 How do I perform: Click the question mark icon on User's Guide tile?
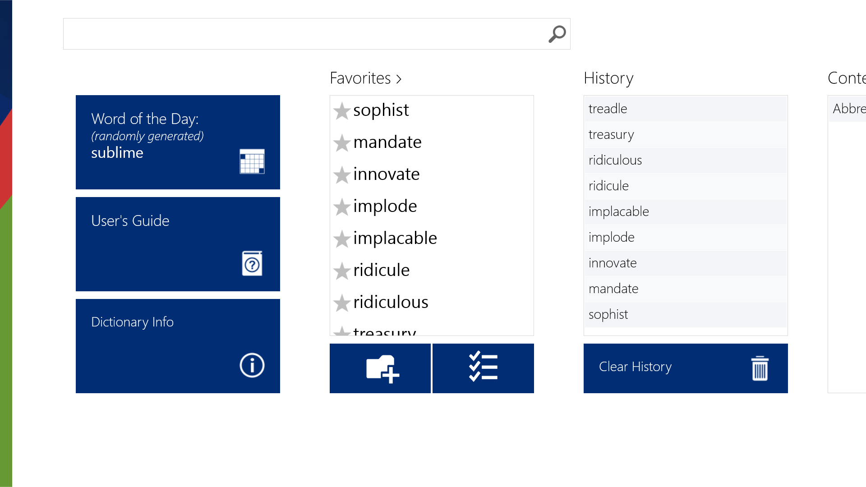point(252,263)
